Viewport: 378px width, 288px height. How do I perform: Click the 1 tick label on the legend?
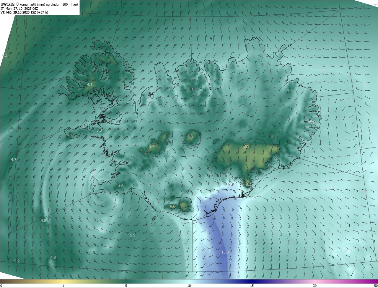tap(63, 286)
